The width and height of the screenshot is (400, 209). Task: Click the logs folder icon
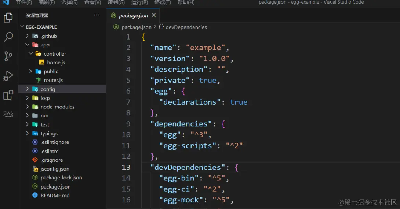point(35,98)
